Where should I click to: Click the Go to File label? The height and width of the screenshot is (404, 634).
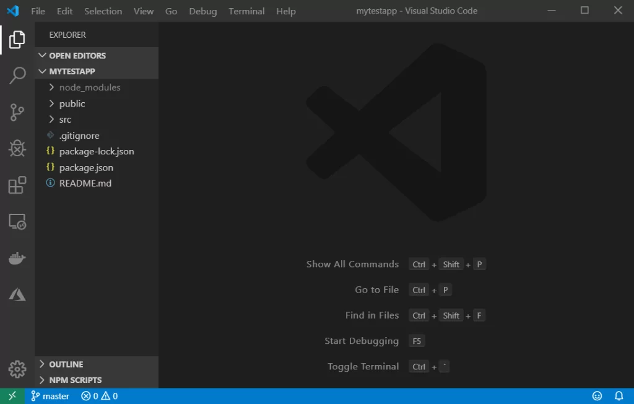[x=377, y=290]
